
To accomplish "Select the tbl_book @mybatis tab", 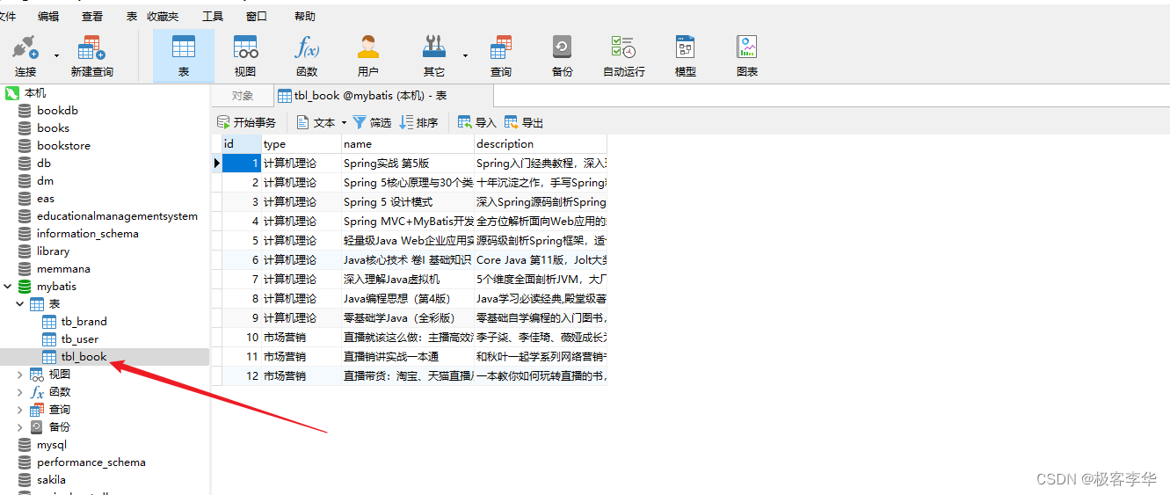I will [x=383, y=96].
